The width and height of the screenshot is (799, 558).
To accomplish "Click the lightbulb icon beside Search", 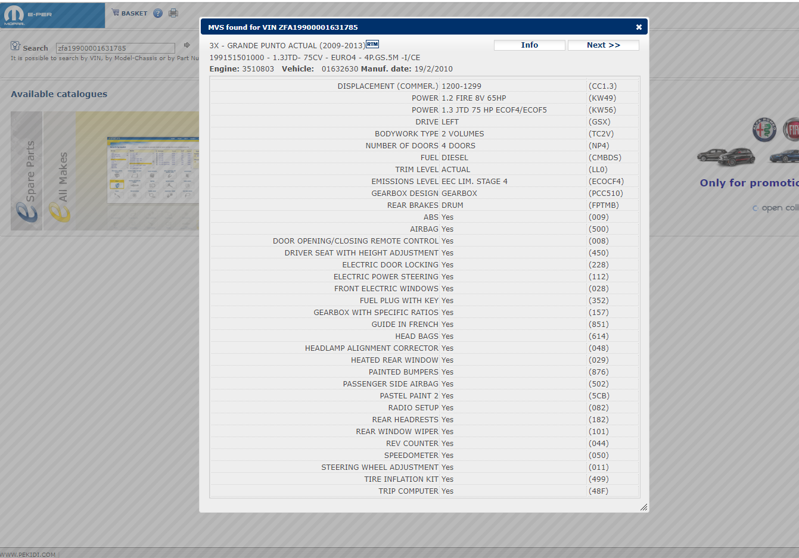I will tap(15, 46).
